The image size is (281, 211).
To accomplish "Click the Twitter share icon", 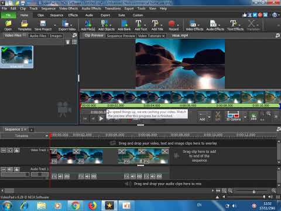I will [x=255, y=15].
